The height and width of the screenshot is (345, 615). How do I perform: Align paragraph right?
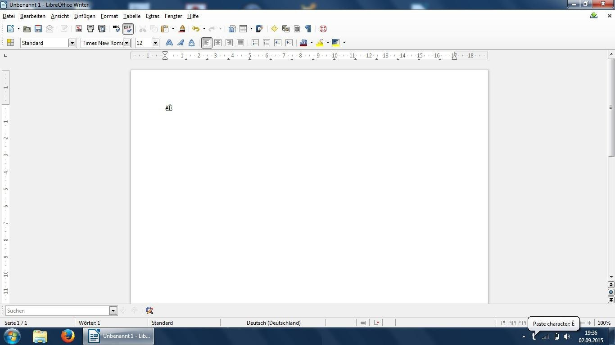coord(229,43)
